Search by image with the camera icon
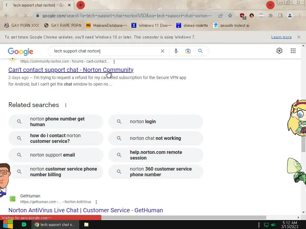The height and width of the screenshot is (229, 306). [188, 51]
